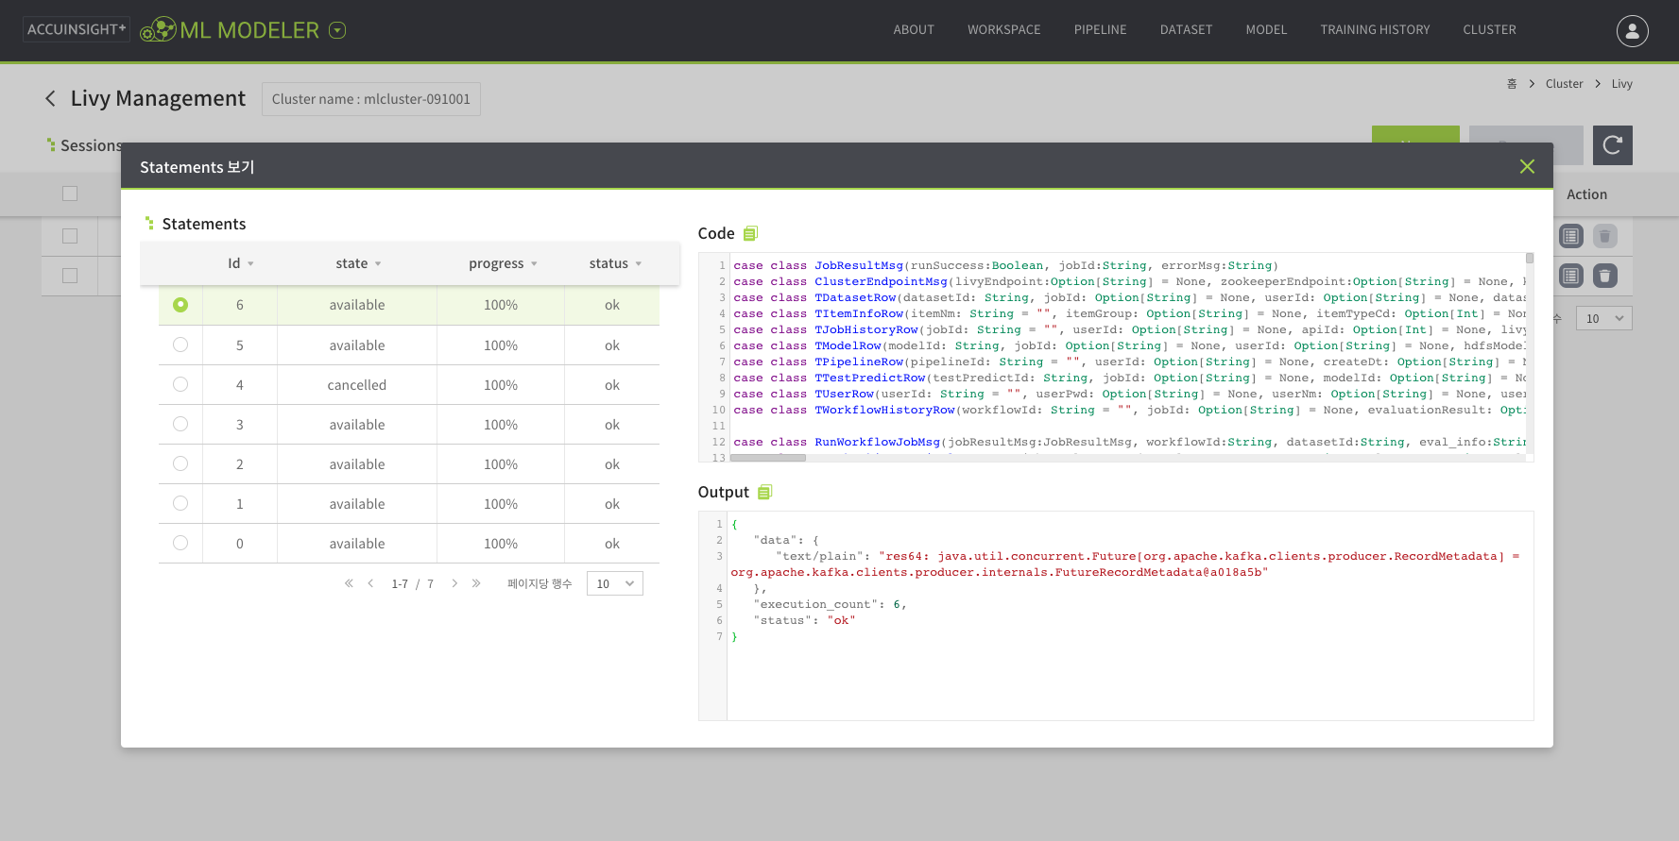Open the DATASET menu
This screenshot has width=1679, height=841.
pyautogui.click(x=1186, y=30)
